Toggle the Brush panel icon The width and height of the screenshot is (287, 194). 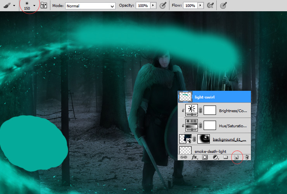[x=44, y=5]
